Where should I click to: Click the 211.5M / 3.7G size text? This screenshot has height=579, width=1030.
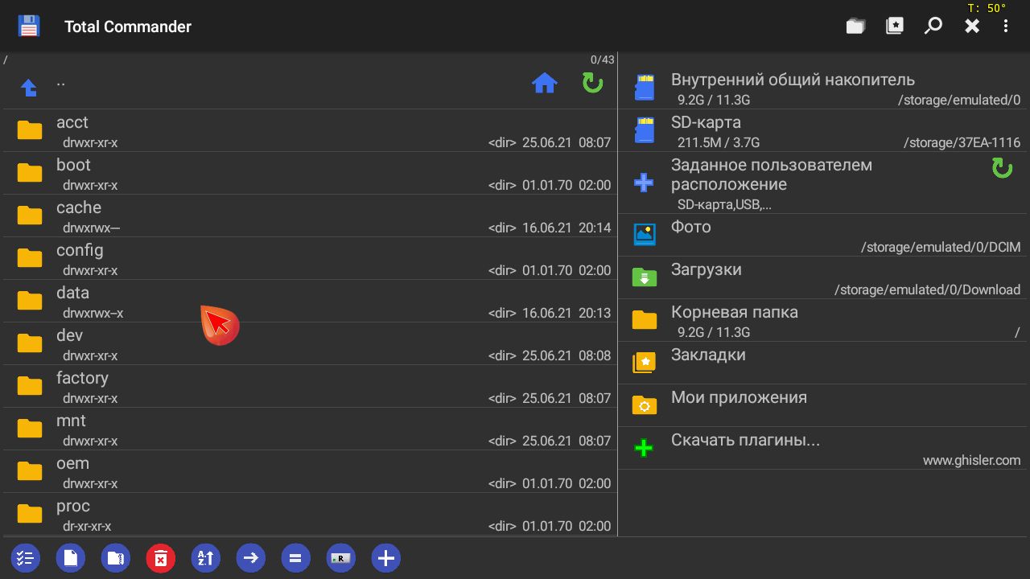(719, 142)
